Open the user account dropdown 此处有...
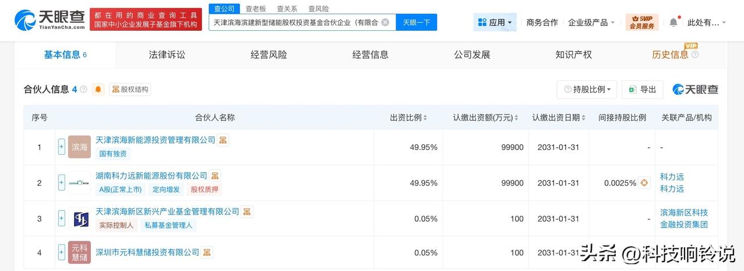Screen dimensions: 744x271 tap(707, 23)
